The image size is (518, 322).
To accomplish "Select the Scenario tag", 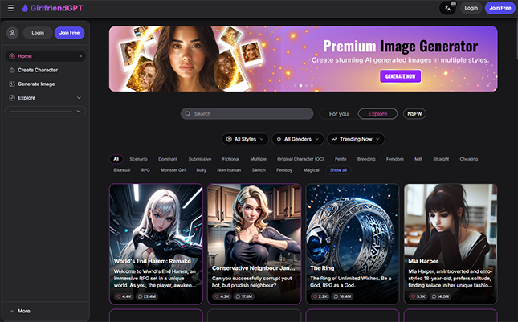I will click(138, 159).
